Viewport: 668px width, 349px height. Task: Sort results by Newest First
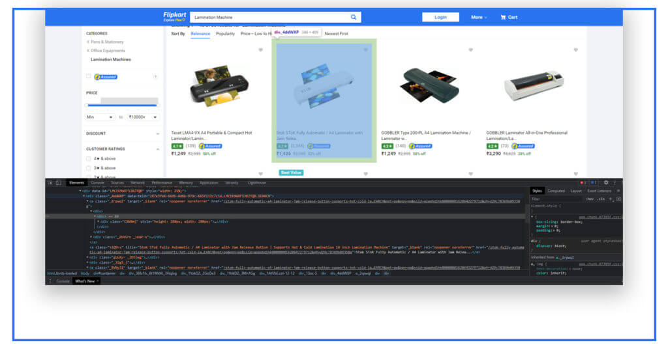coord(336,34)
